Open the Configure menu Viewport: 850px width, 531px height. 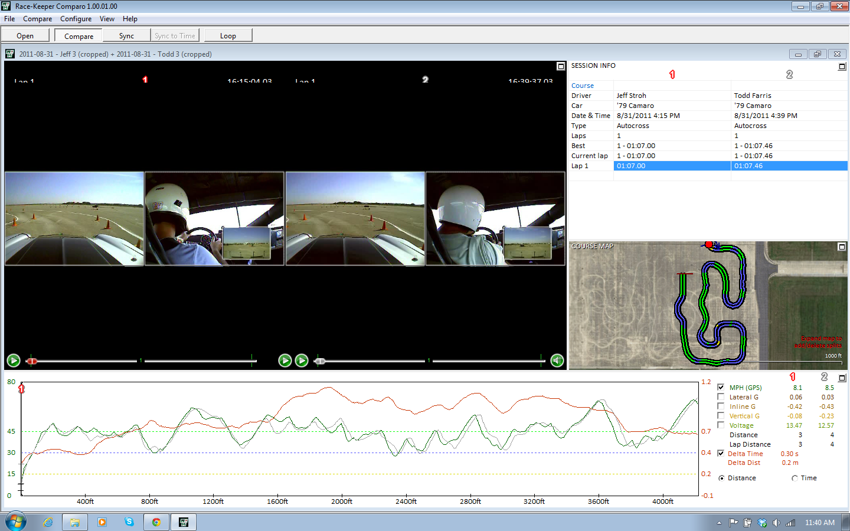76,19
